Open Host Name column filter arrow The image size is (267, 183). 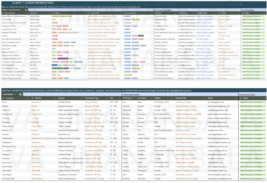click(49, 13)
